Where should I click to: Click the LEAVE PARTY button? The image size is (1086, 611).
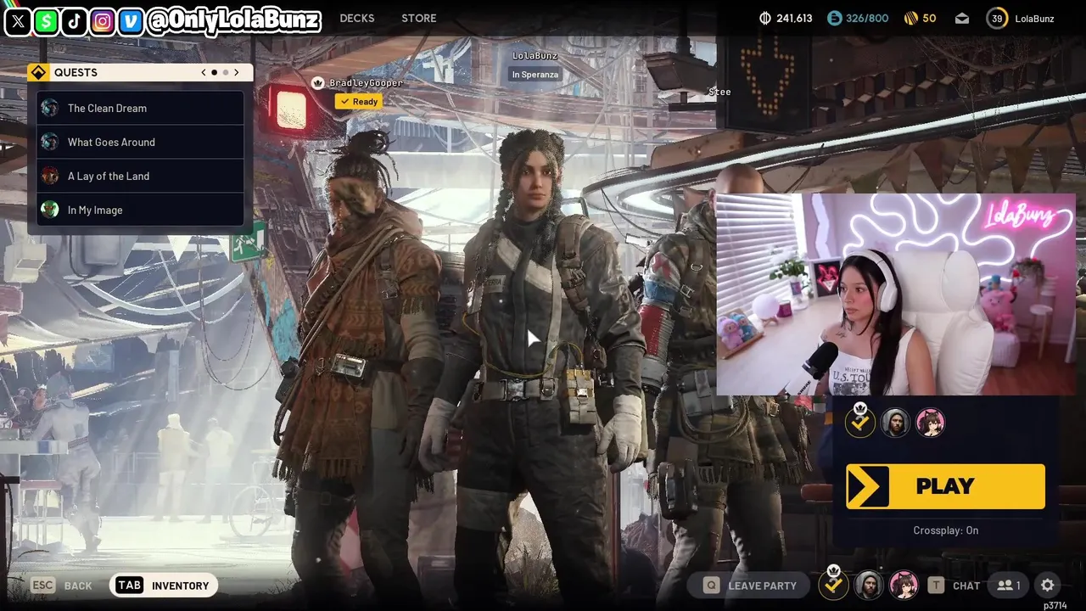tap(750, 586)
